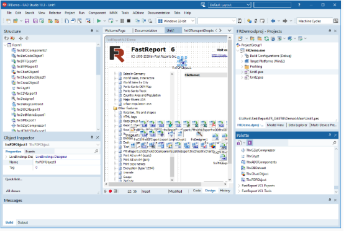
Task: Expand Build Configurations node in Projects
Action: click(x=242, y=56)
